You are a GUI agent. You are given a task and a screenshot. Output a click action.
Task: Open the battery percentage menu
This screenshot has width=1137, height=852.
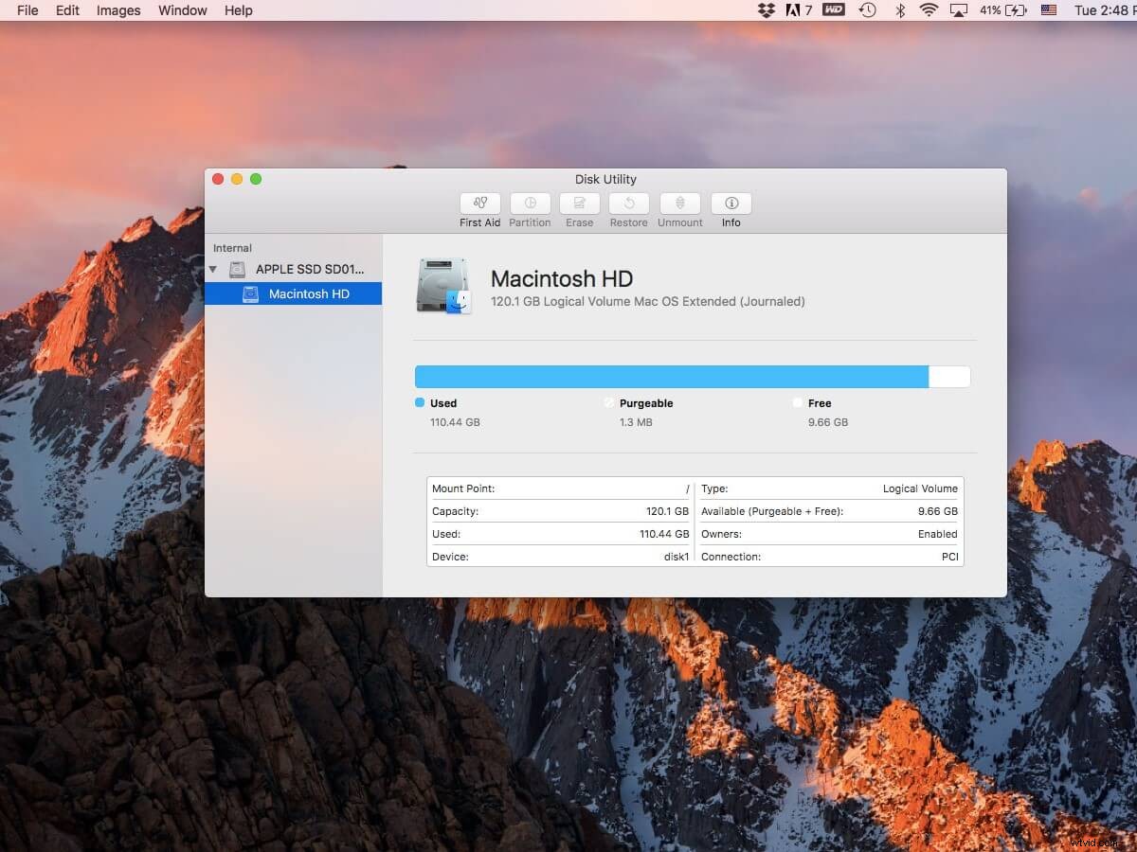coord(993,10)
